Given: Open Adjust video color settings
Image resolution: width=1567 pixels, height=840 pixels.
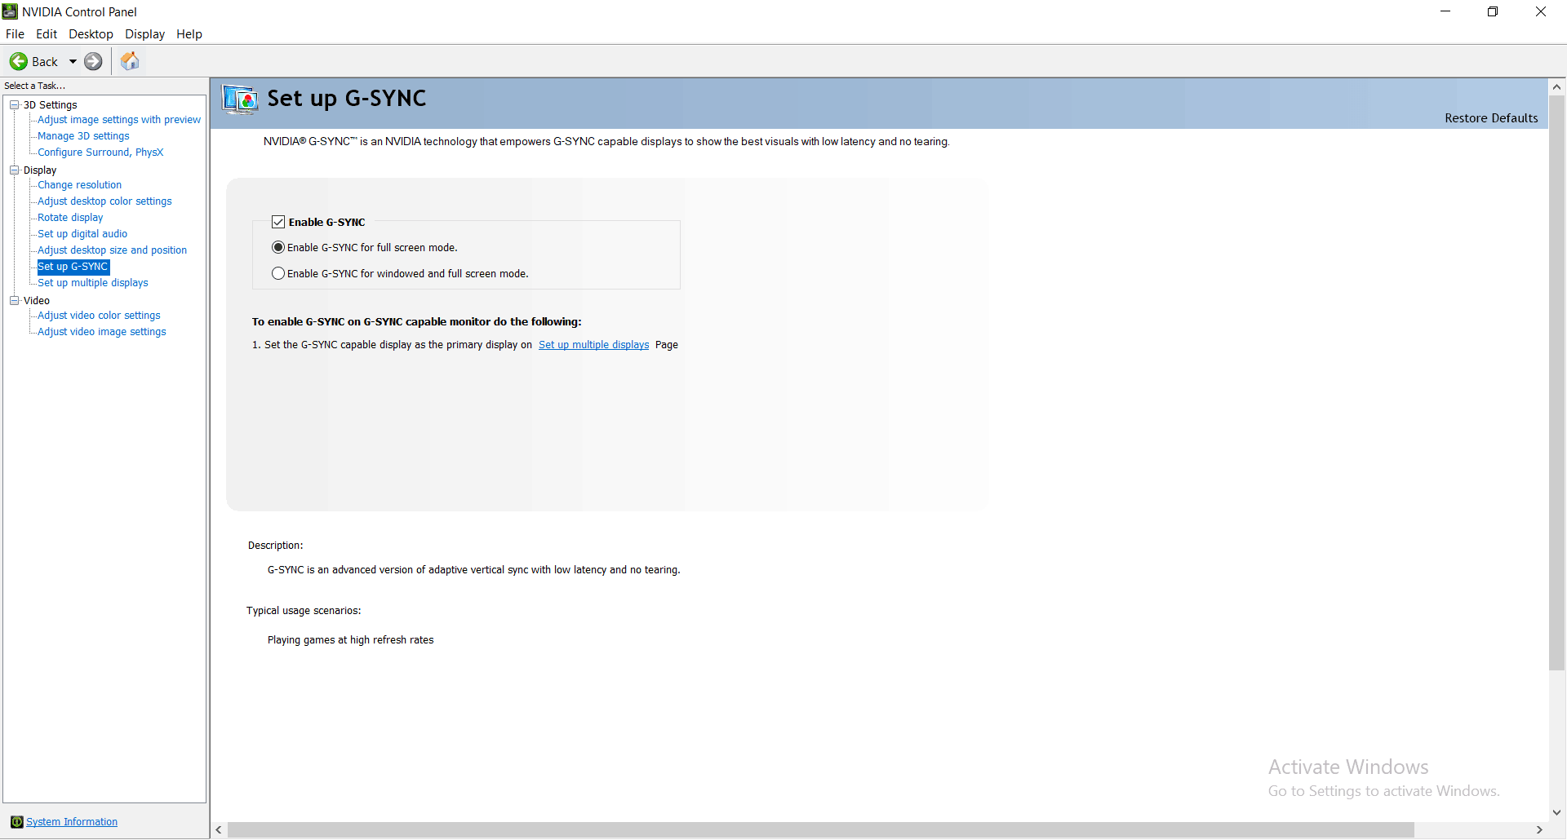Looking at the screenshot, I should point(99,316).
